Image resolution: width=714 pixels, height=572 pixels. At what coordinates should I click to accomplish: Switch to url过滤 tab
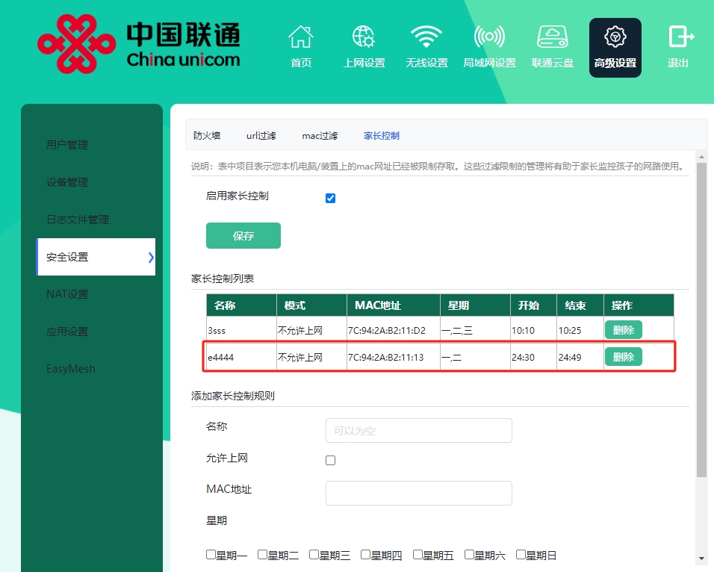(x=261, y=136)
